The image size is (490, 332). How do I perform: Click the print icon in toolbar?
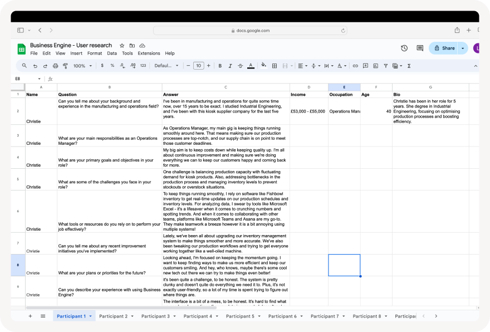tap(55, 66)
